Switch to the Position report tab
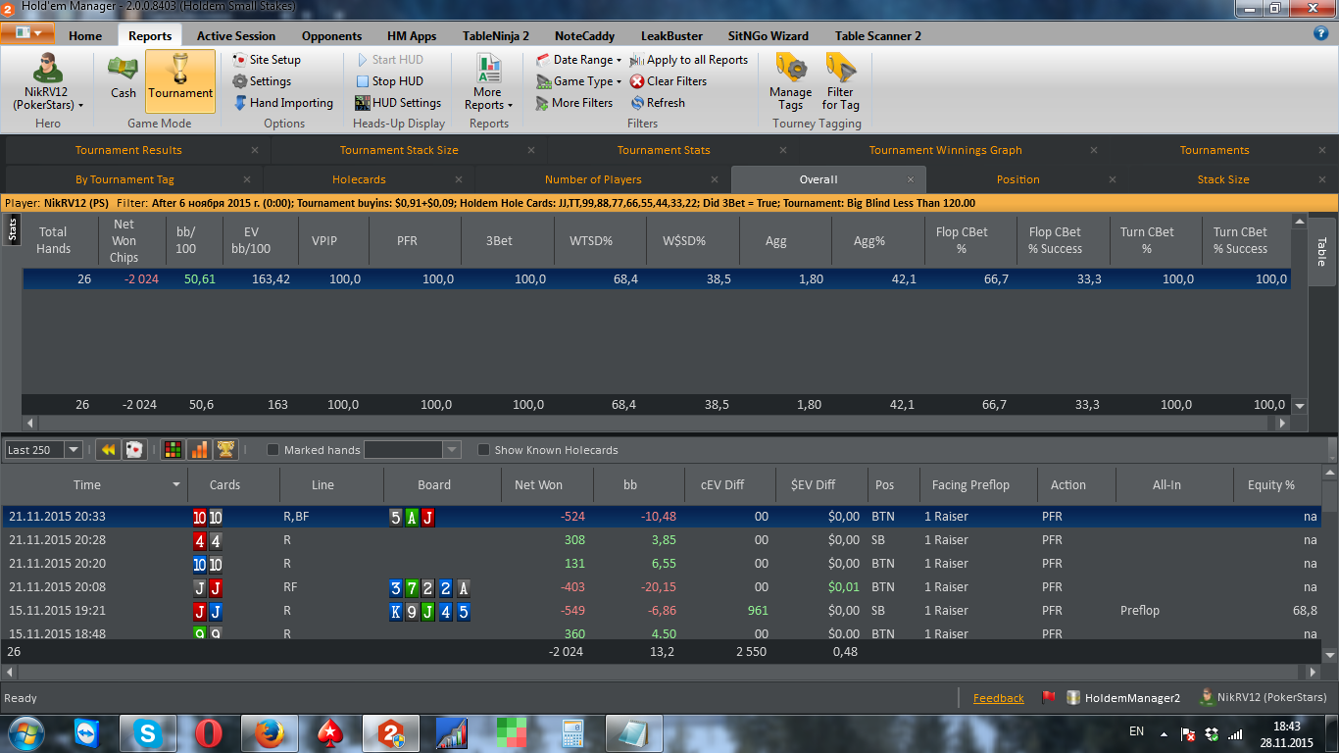1339x753 pixels. (1018, 179)
